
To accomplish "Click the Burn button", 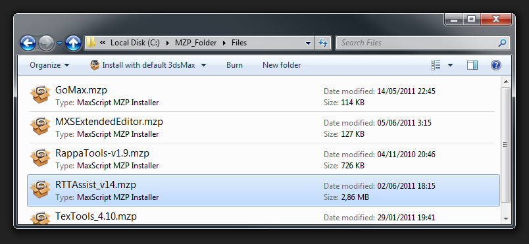I will (234, 65).
